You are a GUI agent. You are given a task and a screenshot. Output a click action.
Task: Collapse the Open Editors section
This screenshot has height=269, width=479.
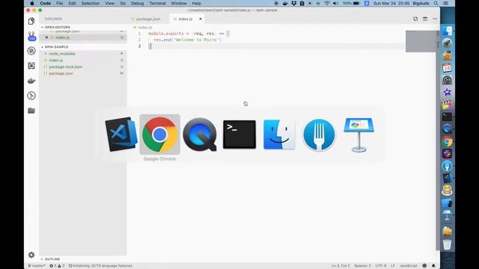tap(58, 27)
